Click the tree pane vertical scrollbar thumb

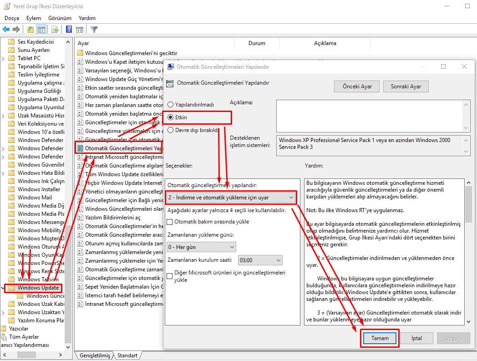pos(68,284)
